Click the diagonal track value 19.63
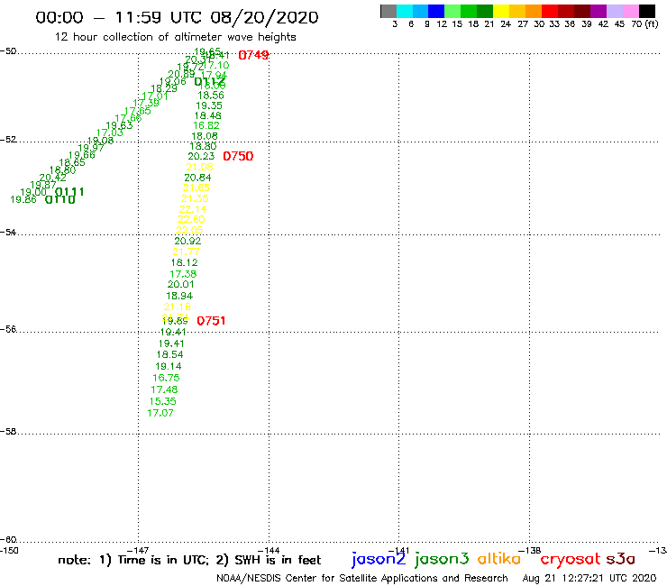The width and height of the screenshot is (667, 586). tap(119, 125)
